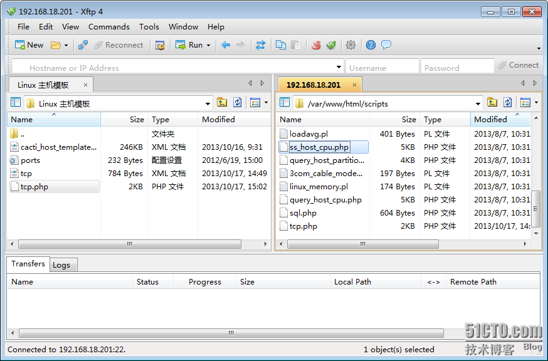Click the Reconnect button
The height and width of the screenshot is (361, 548).
[x=119, y=45]
